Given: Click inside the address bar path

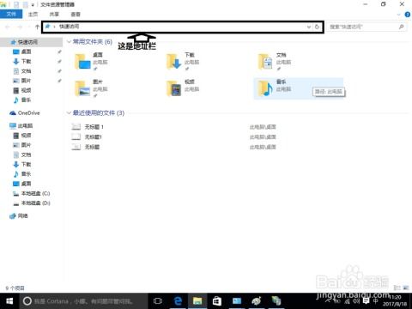Looking at the screenshot, I should point(174,27).
